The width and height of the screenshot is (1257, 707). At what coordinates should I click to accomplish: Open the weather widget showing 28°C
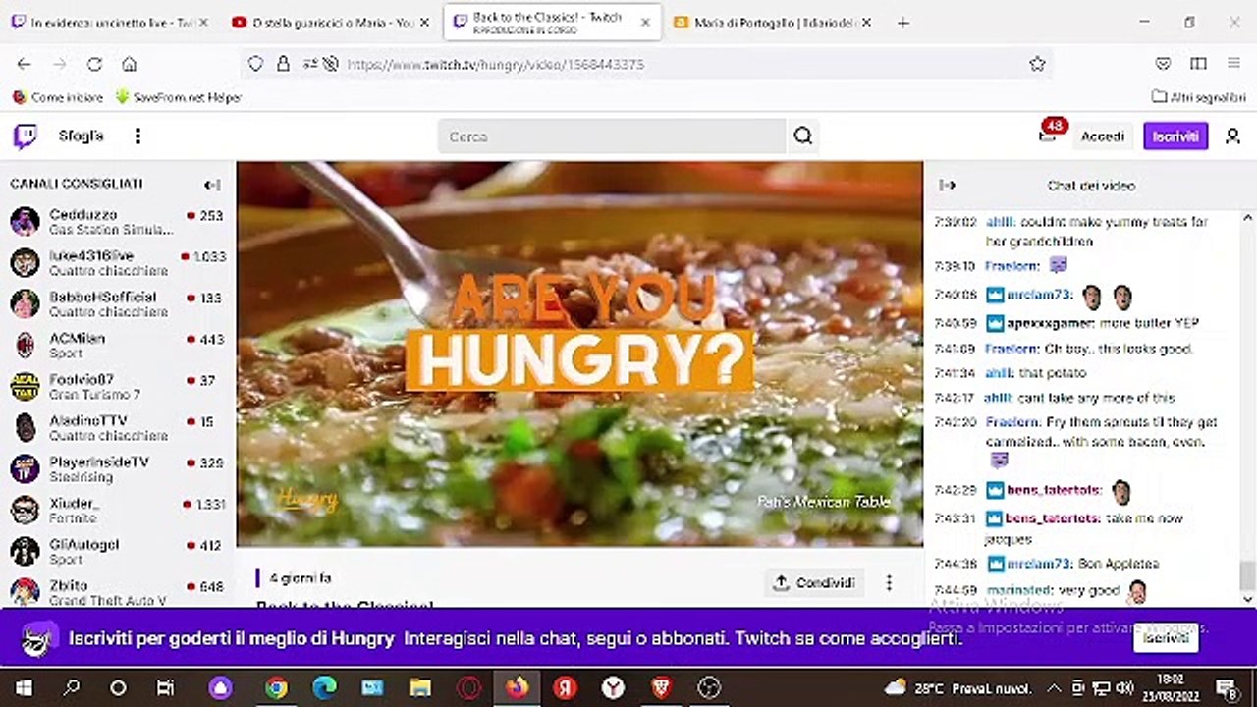[958, 687]
